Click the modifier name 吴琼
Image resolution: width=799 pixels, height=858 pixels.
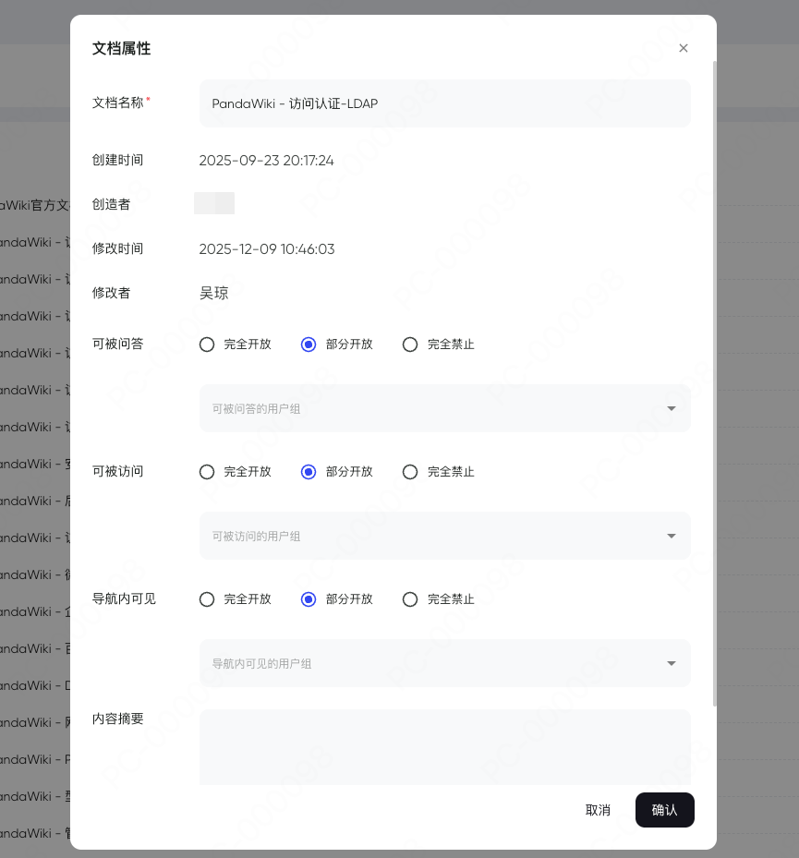click(213, 294)
